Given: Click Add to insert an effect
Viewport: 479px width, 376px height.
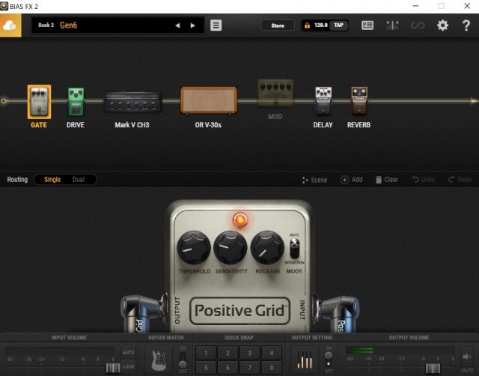Looking at the screenshot, I should 352,180.
